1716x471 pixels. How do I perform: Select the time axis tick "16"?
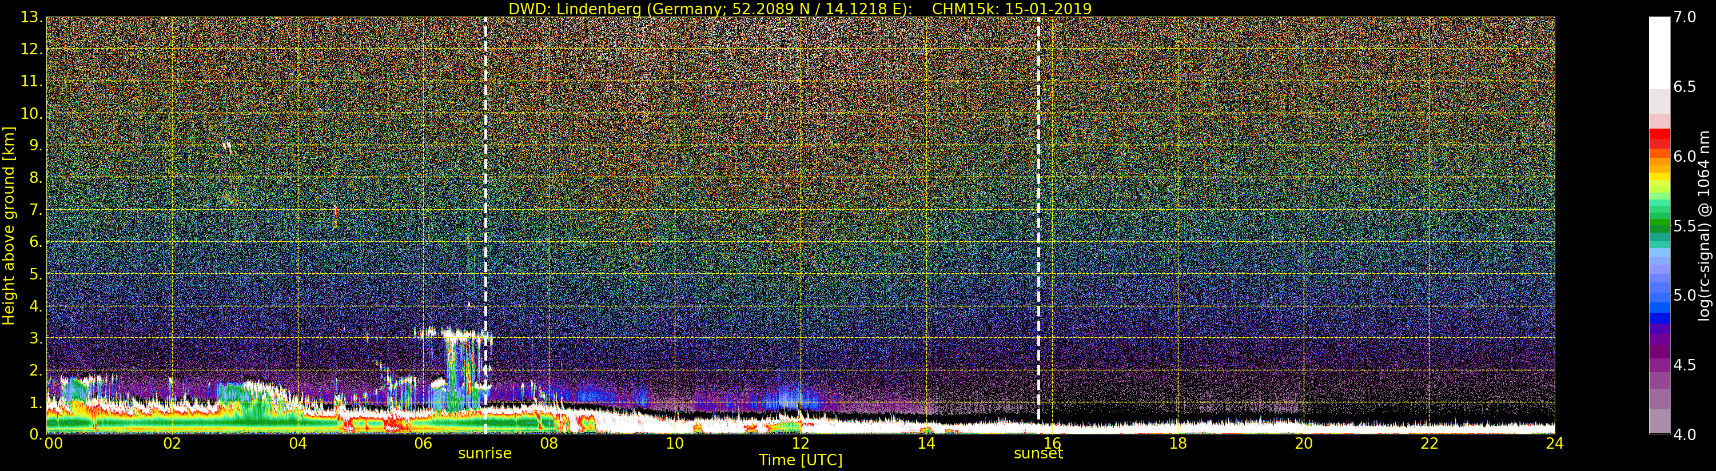(1052, 444)
